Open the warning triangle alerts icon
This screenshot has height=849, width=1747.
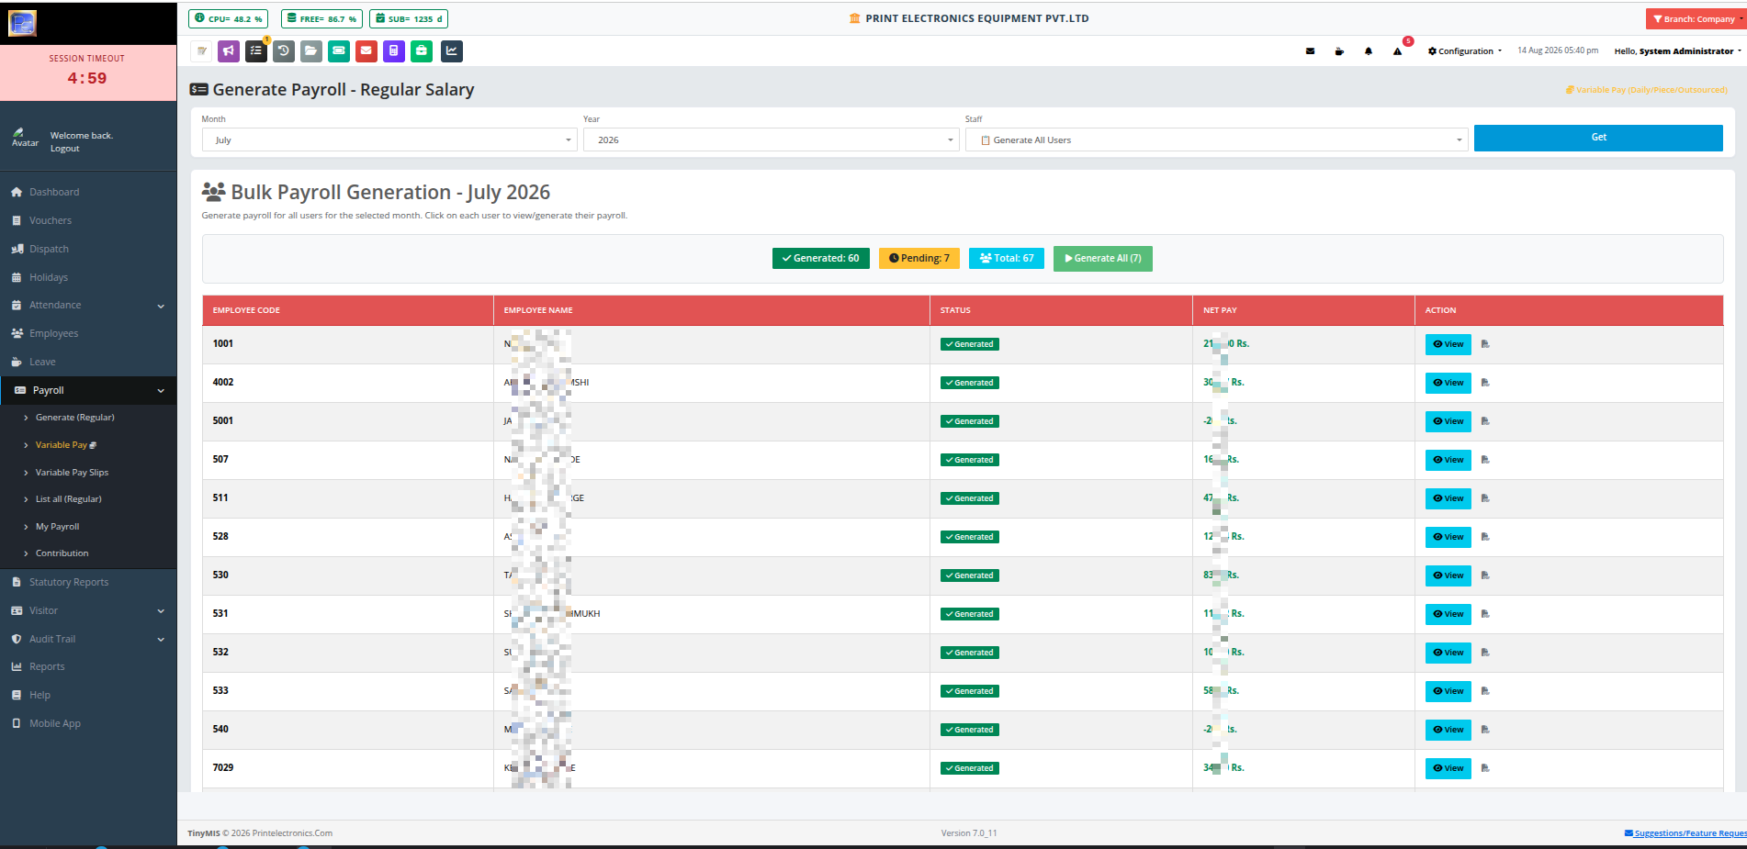point(1397,51)
